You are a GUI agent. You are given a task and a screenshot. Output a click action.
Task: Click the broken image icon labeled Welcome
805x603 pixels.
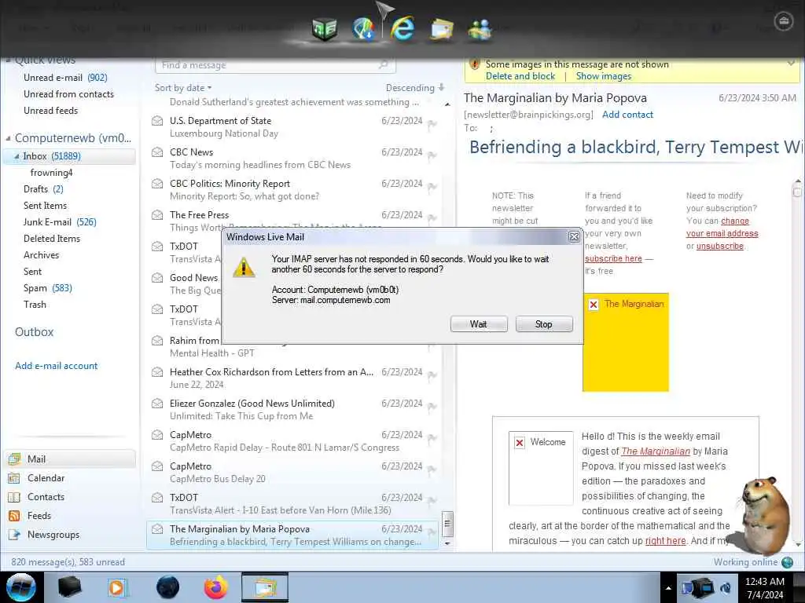[x=520, y=443]
